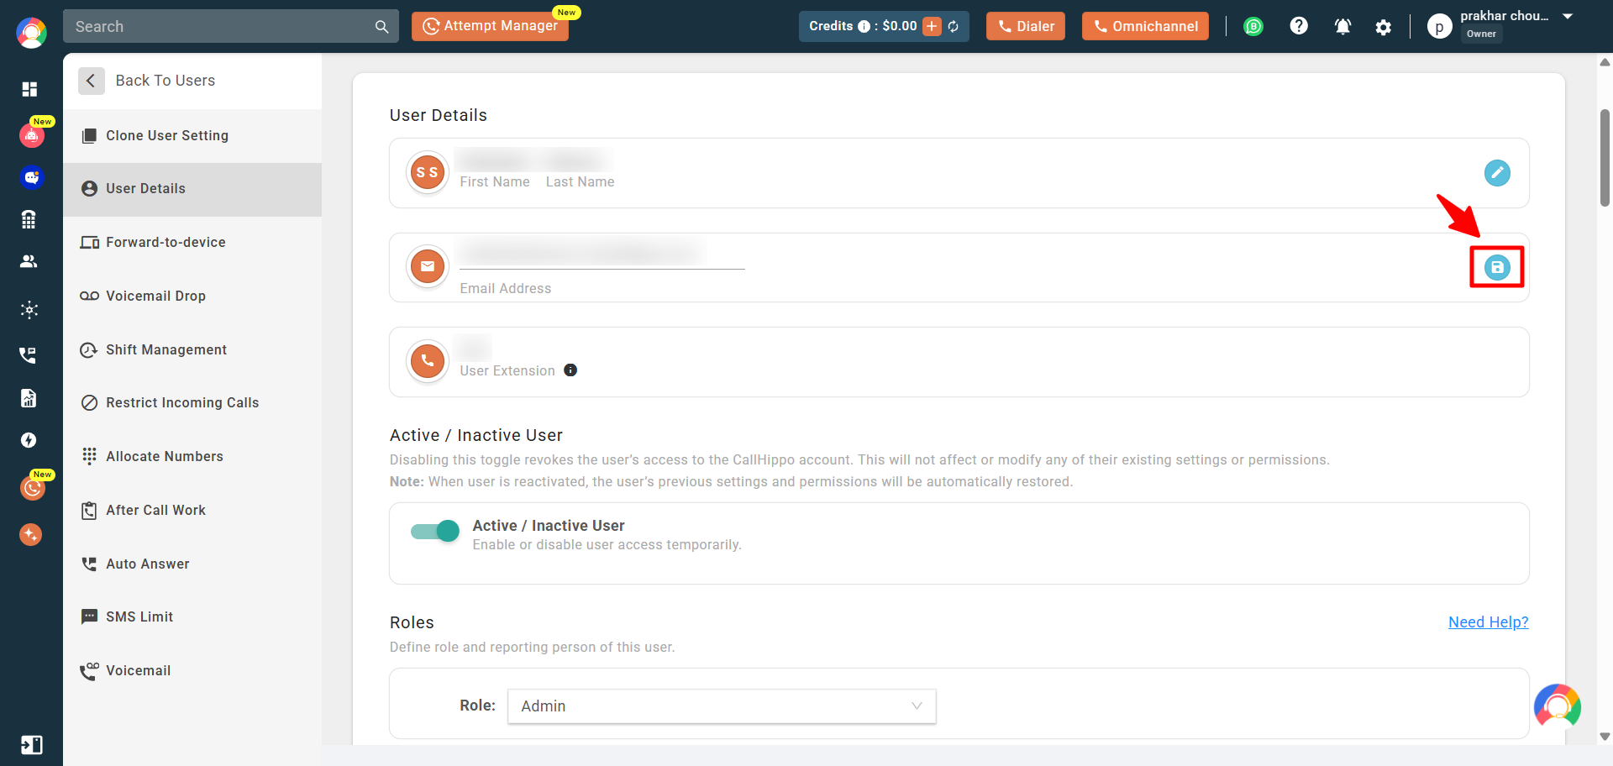Click the profile avatar with letter p
1613x766 pixels.
[x=1439, y=27]
